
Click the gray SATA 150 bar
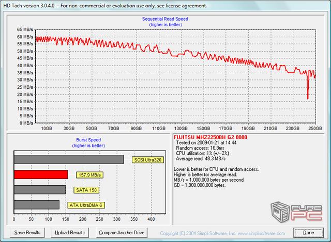point(40,190)
